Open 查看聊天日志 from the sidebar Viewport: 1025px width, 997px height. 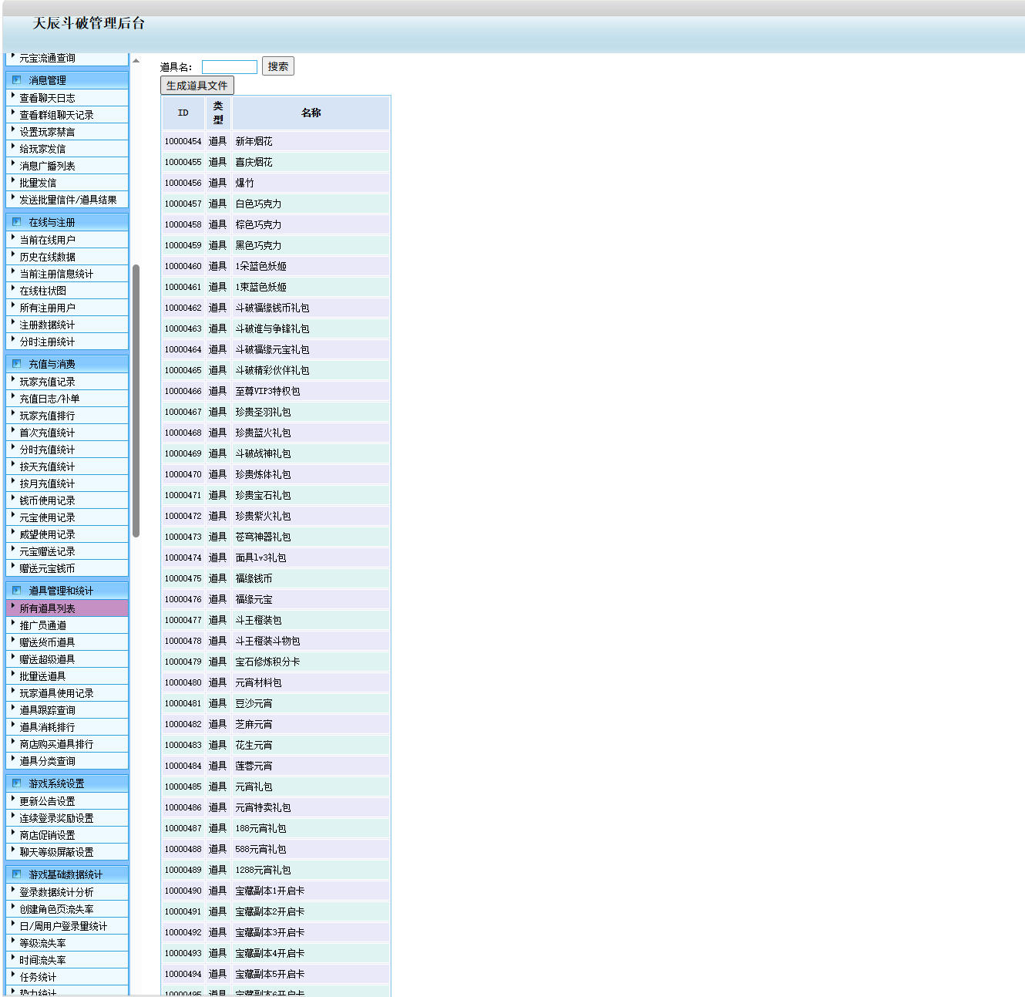tap(47, 98)
